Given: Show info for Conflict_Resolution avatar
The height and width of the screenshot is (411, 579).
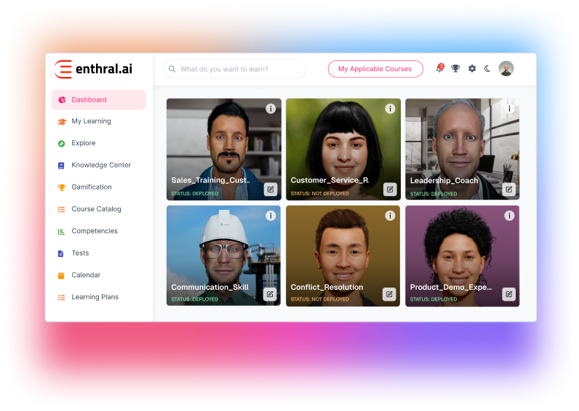Looking at the screenshot, I should coord(390,216).
